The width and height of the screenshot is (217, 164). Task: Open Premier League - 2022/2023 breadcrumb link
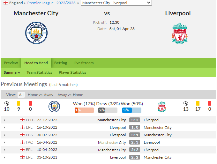(51, 3)
